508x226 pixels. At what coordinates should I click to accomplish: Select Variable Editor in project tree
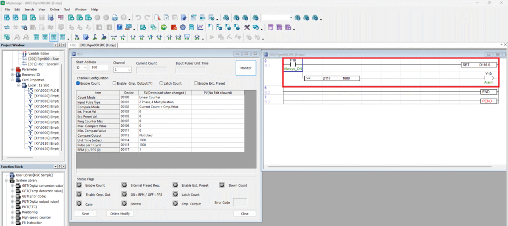[x=38, y=53]
